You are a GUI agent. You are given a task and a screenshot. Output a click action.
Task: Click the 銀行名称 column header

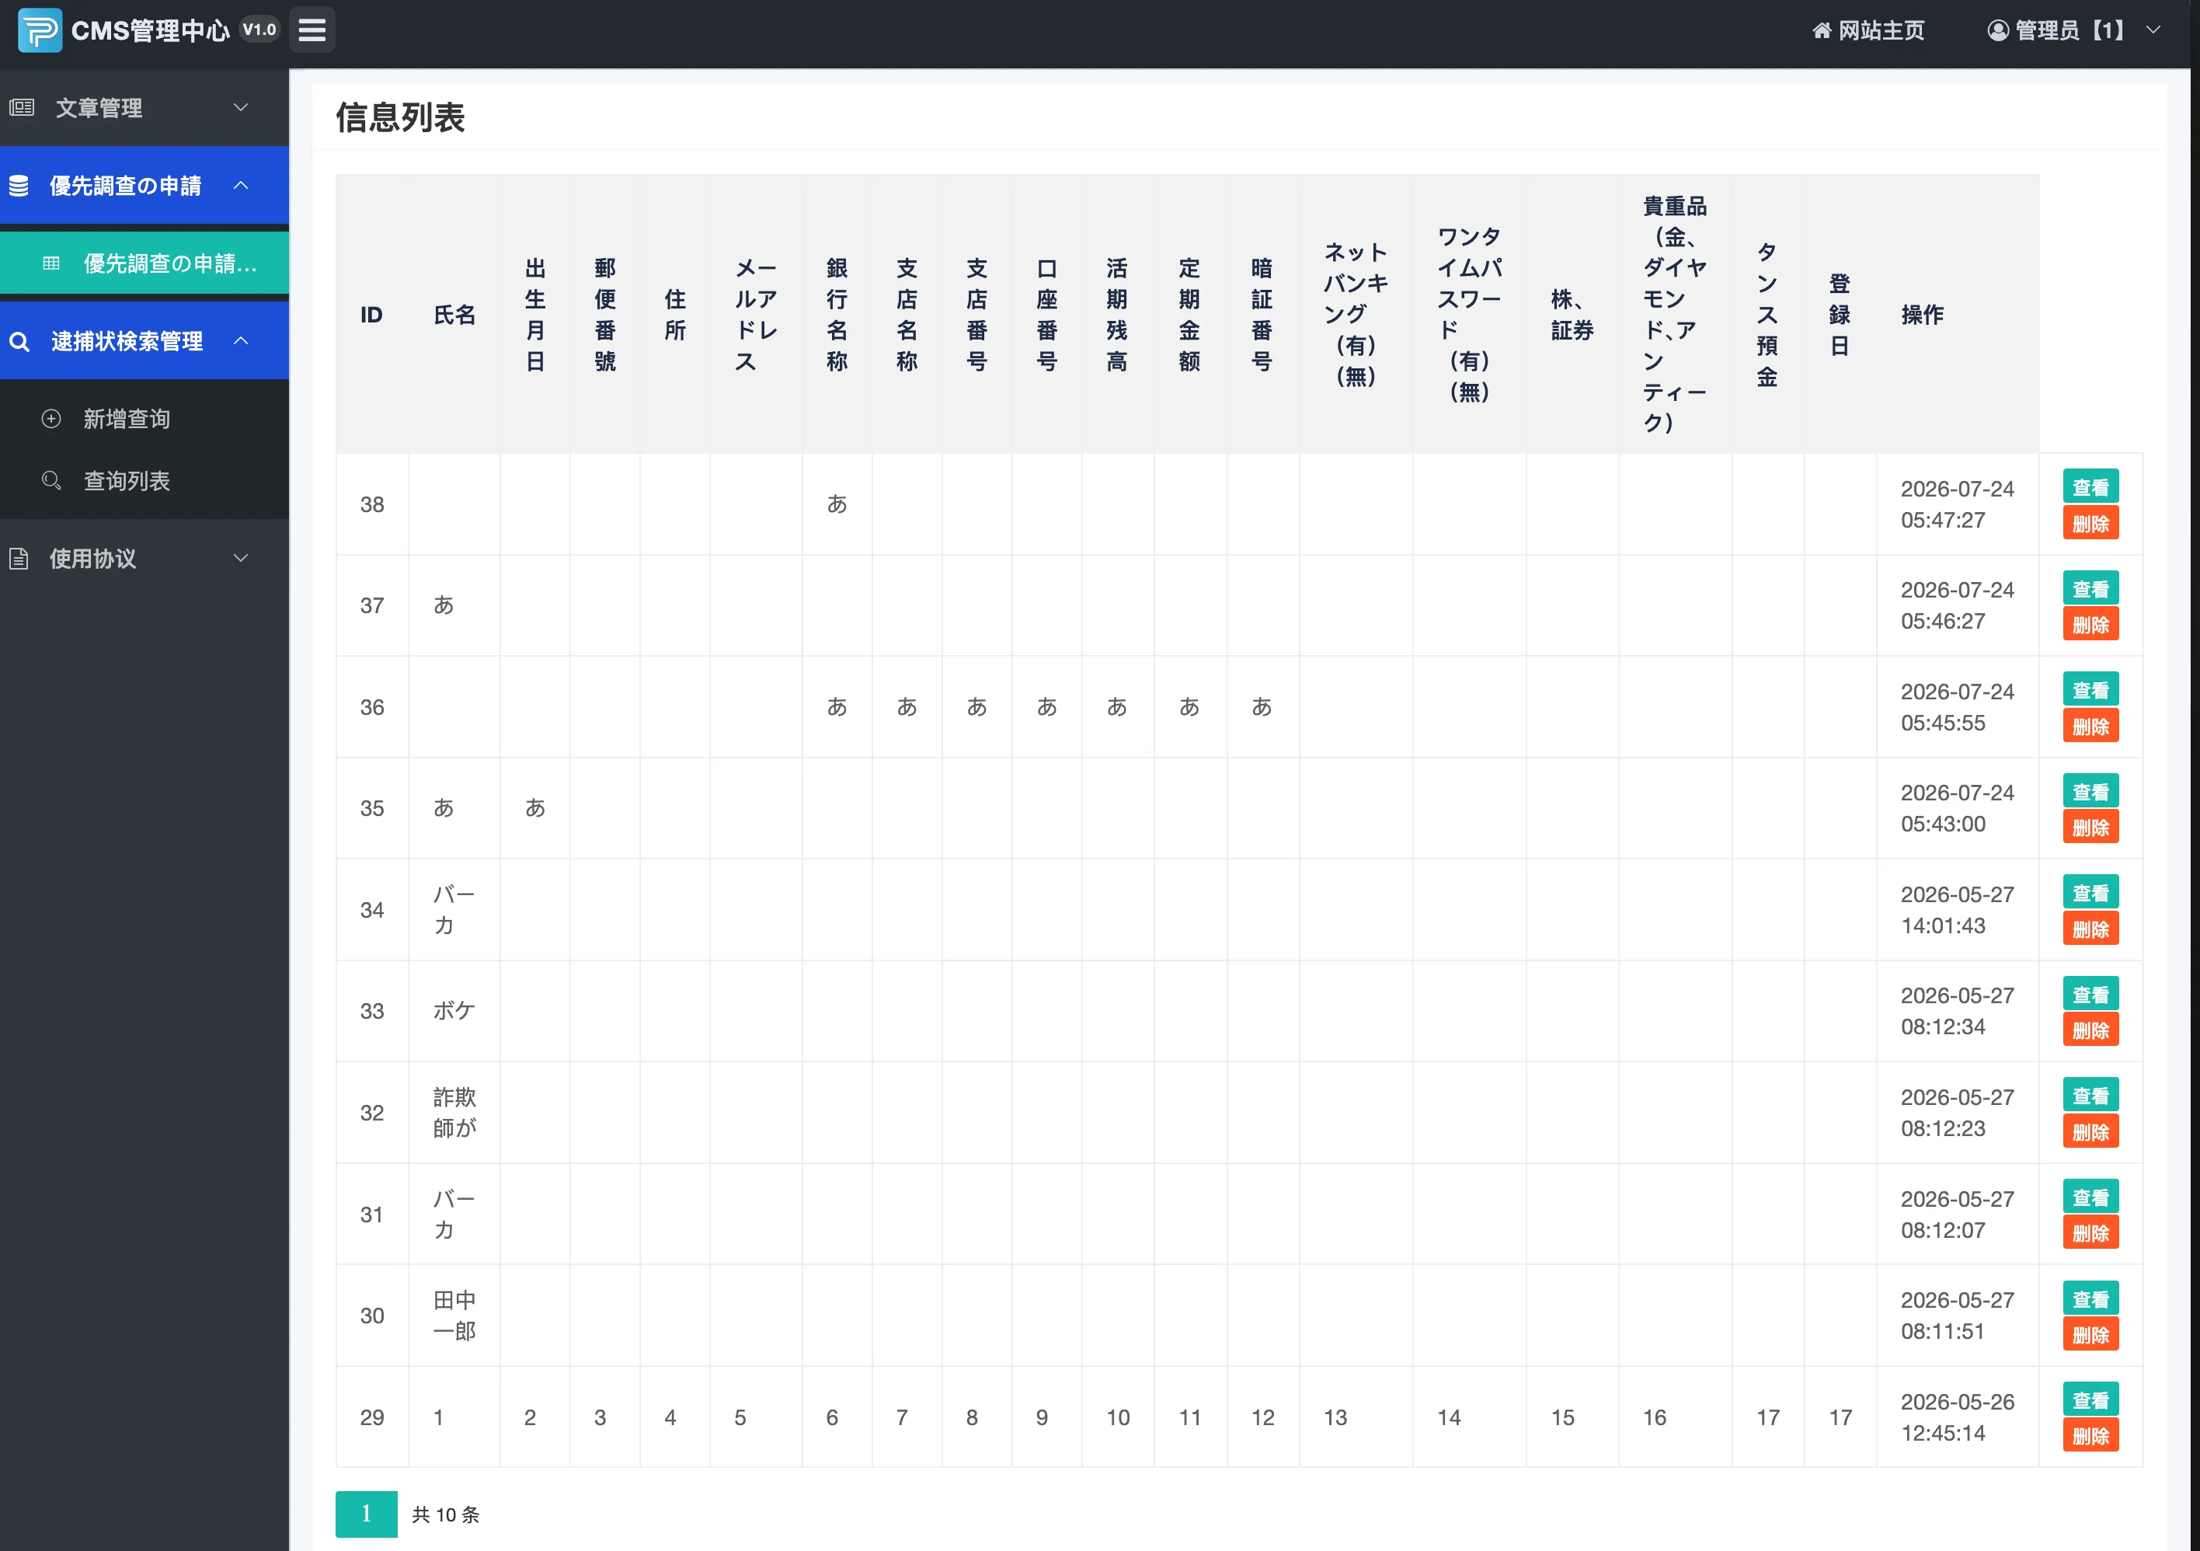click(x=837, y=315)
